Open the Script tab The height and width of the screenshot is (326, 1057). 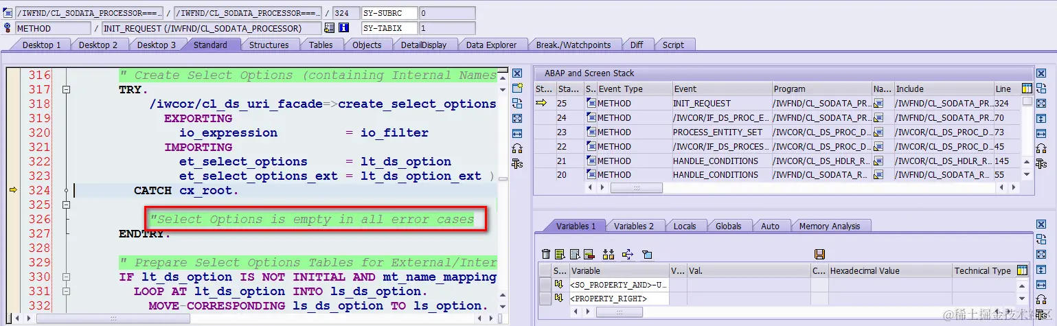(673, 45)
